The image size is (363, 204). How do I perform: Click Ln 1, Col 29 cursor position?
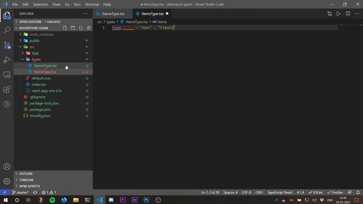(x=210, y=192)
